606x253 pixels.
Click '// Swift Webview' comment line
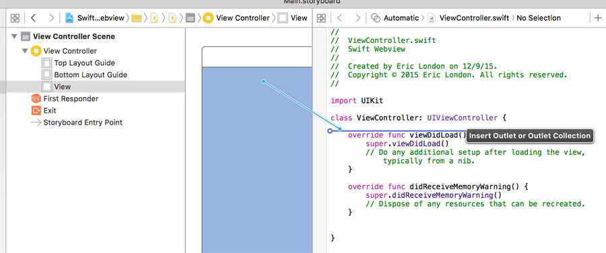(x=368, y=49)
